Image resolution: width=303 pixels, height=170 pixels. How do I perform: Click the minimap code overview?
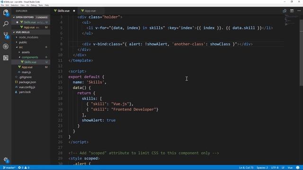click(x=292, y=20)
